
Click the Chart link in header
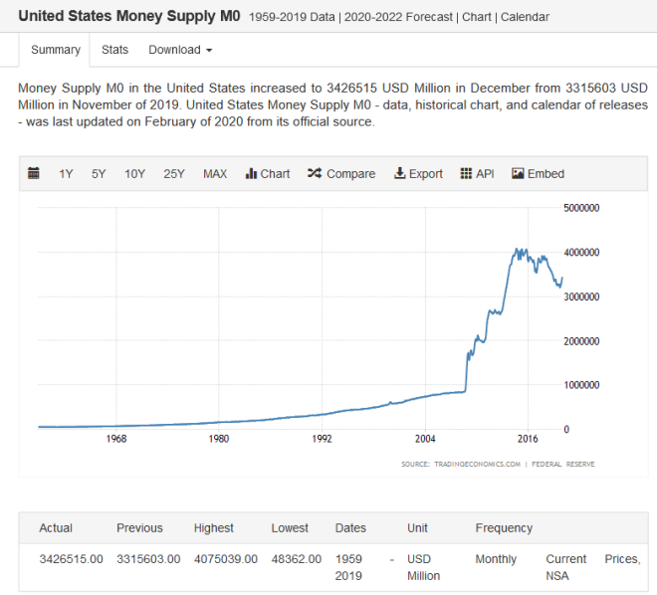pyautogui.click(x=477, y=17)
